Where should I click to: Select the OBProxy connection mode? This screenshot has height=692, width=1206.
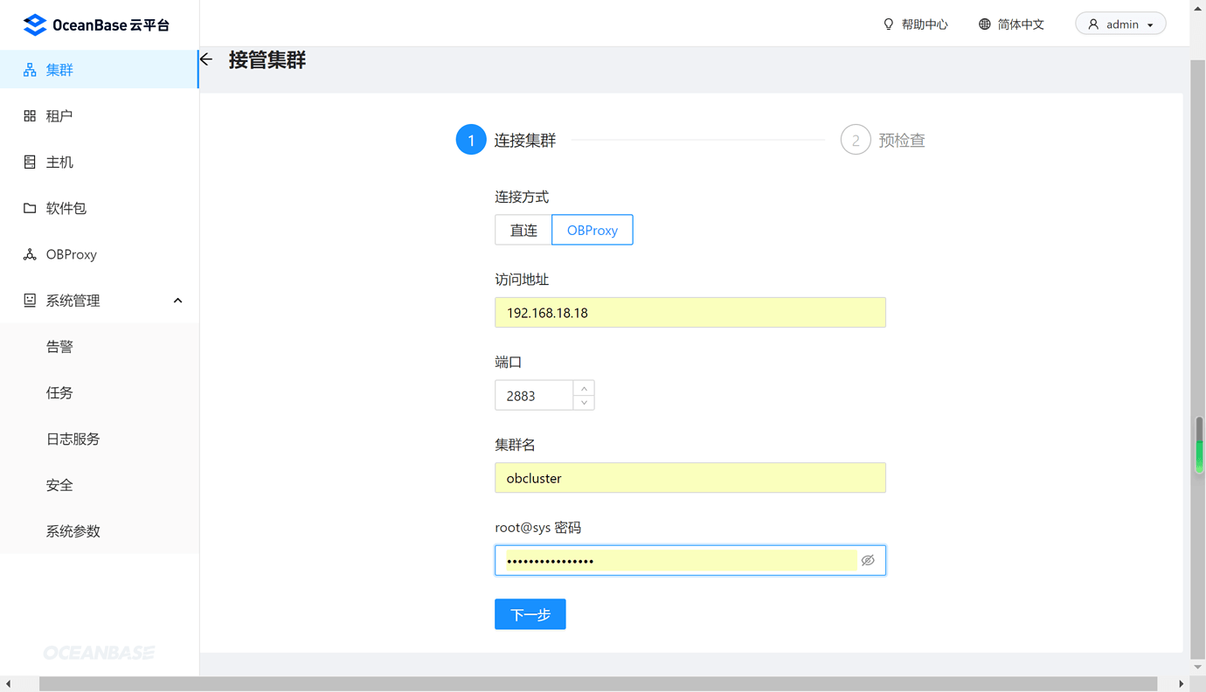tap(592, 229)
